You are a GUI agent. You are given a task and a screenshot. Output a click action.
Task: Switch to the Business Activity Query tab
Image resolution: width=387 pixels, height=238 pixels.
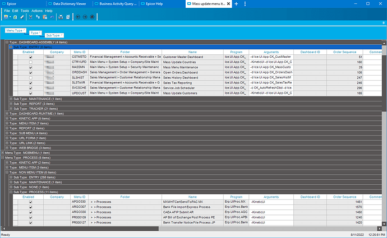pos(116,4)
